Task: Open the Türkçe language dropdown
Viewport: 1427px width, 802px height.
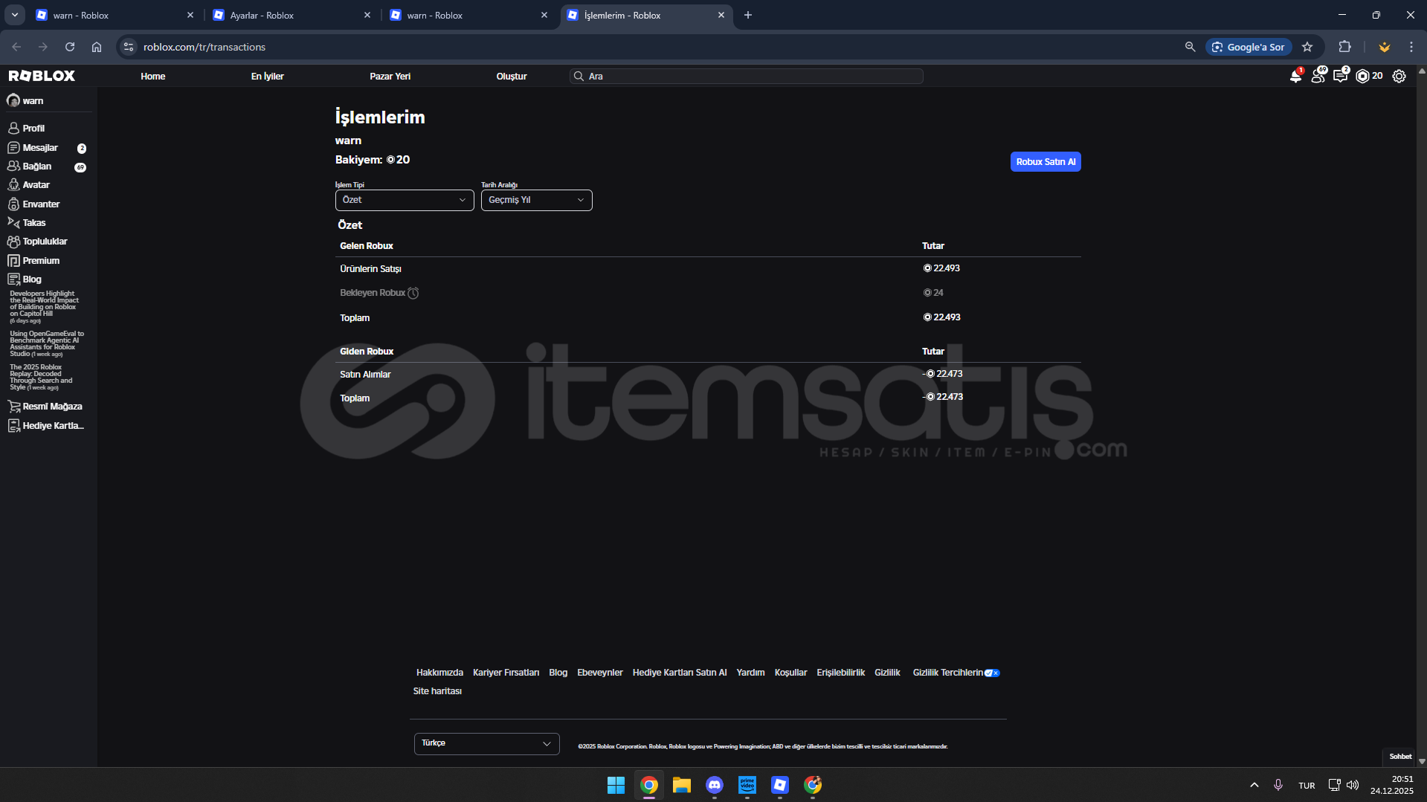Action: tap(486, 743)
